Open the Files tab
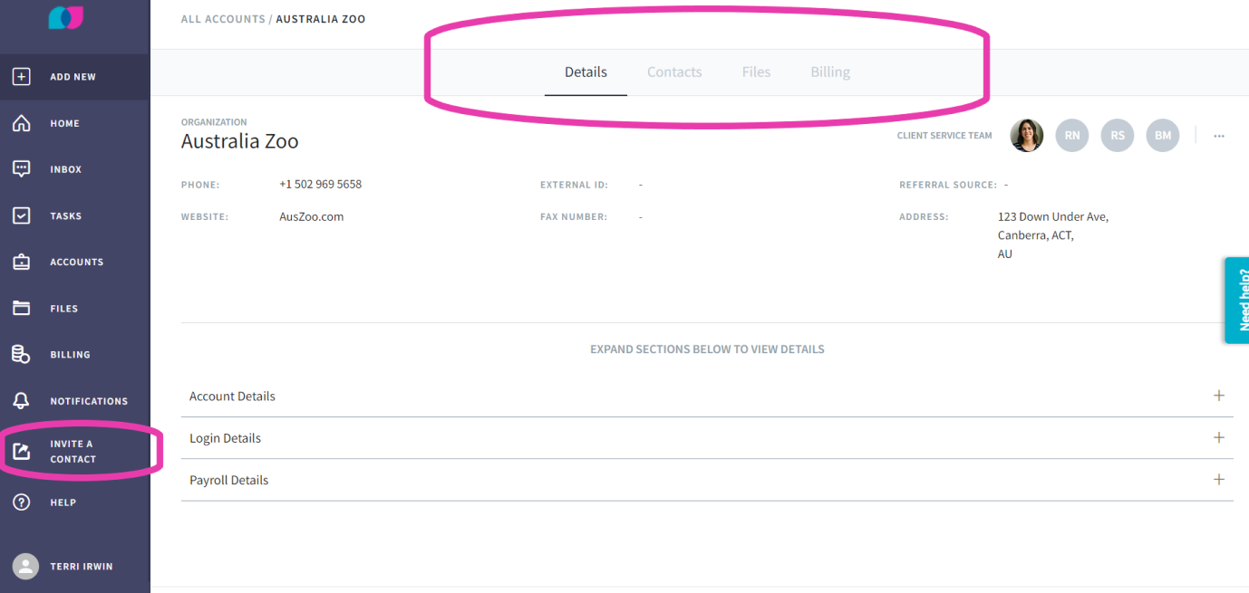Viewport: 1249px width, 593px height. pos(756,72)
